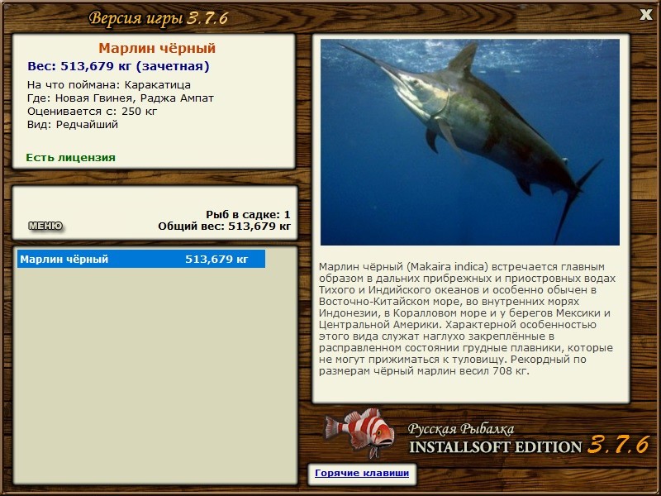The width and height of the screenshot is (661, 496).
Task: Click the marlin description paragraph
Action: pyautogui.click(x=467, y=319)
